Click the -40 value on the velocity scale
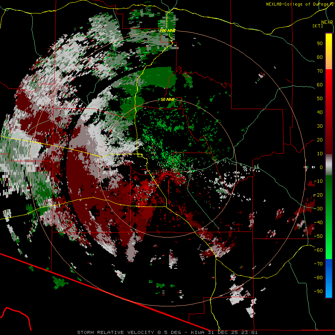 (x=318, y=223)
